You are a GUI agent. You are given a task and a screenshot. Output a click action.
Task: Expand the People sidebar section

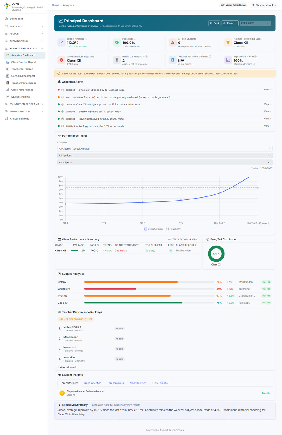point(23,34)
